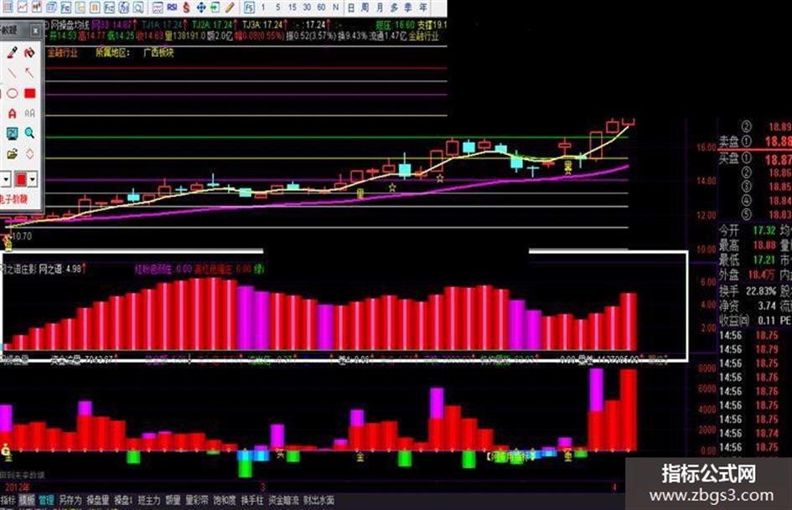Select the ellipse drawing tool
Screen dimensions: 792x510
pyautogui.click(x=12, y=94)
